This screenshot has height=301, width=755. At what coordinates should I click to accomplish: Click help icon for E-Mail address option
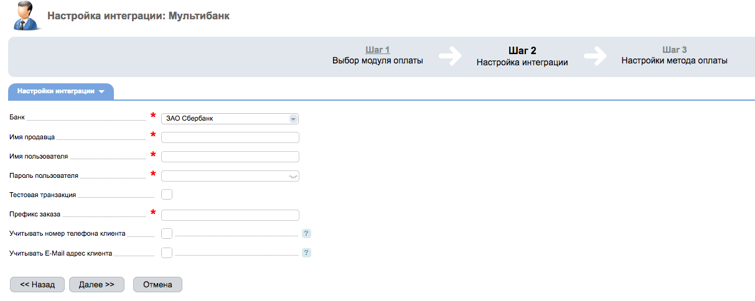pos(306,253)
